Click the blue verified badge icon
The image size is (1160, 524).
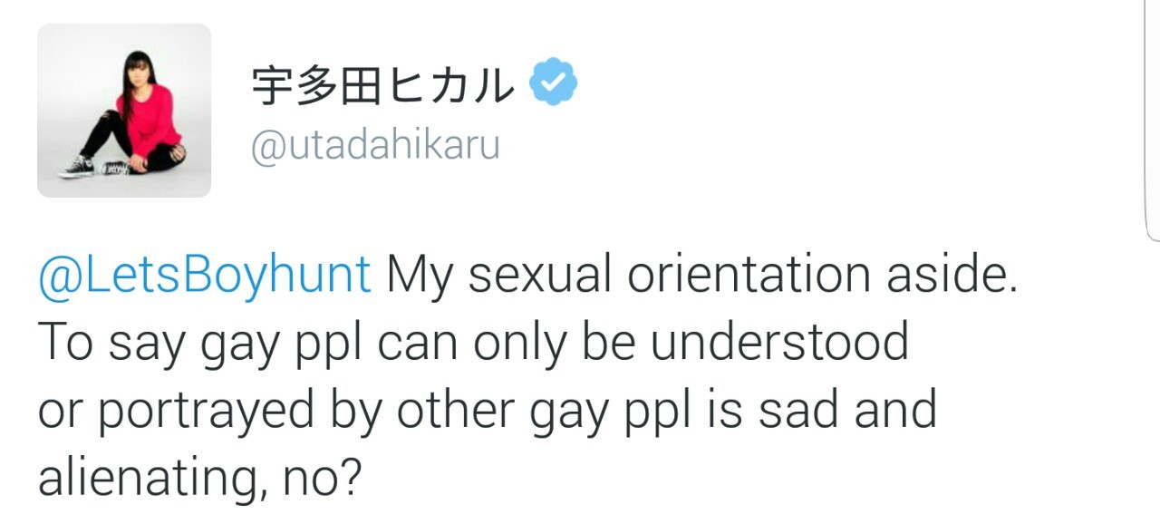tap(553, 83)
